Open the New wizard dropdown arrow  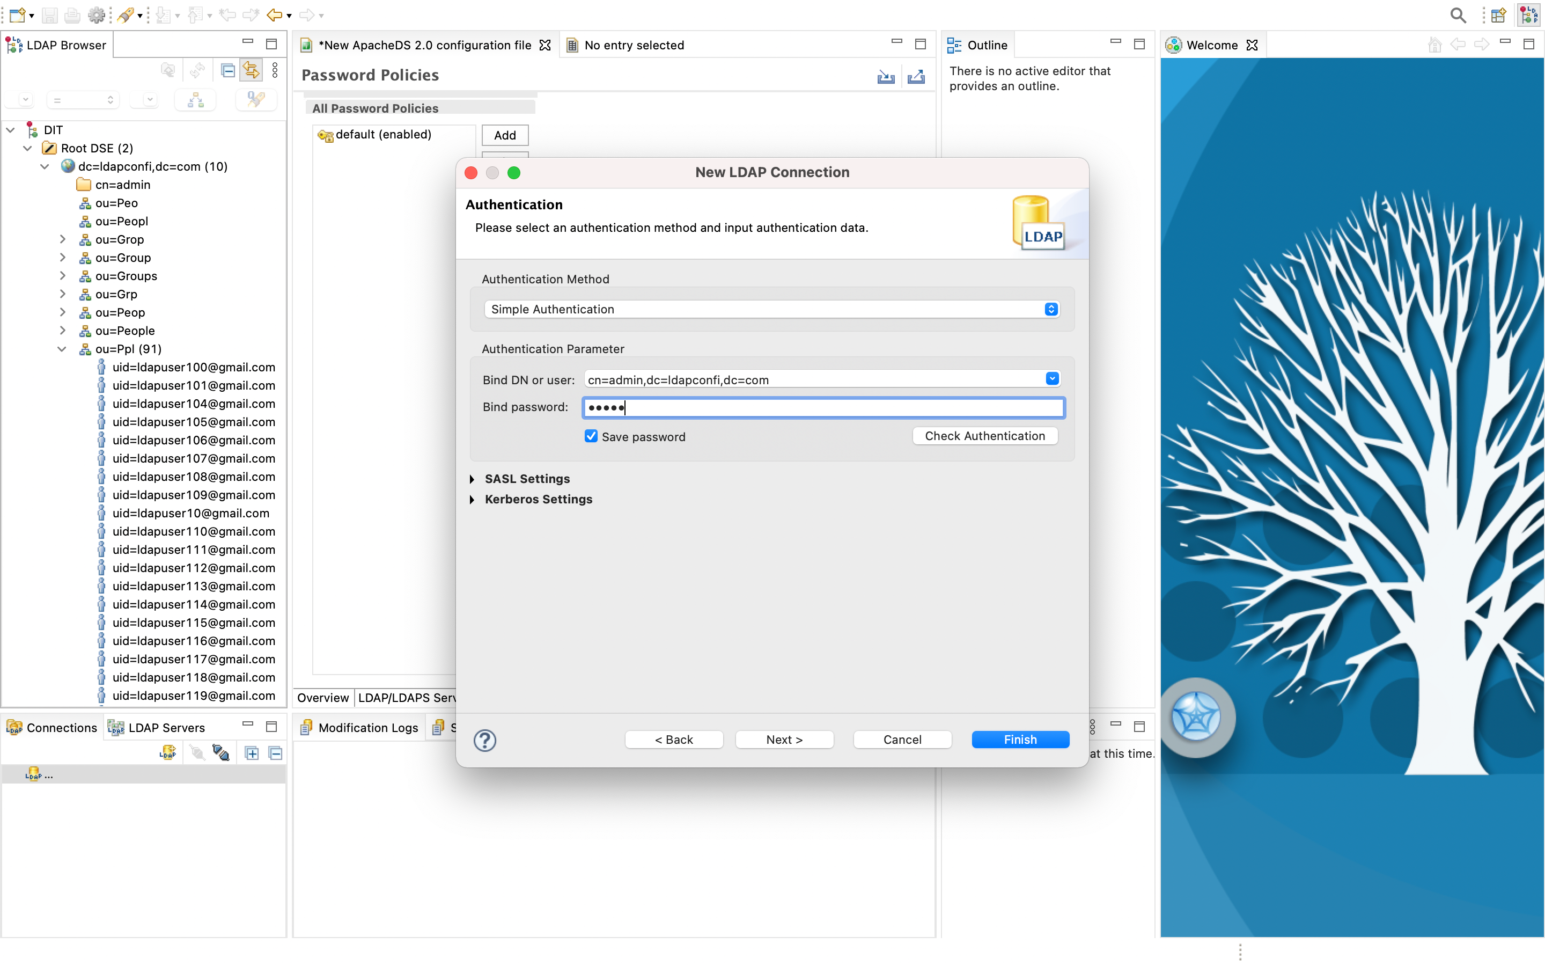[32, 16]
